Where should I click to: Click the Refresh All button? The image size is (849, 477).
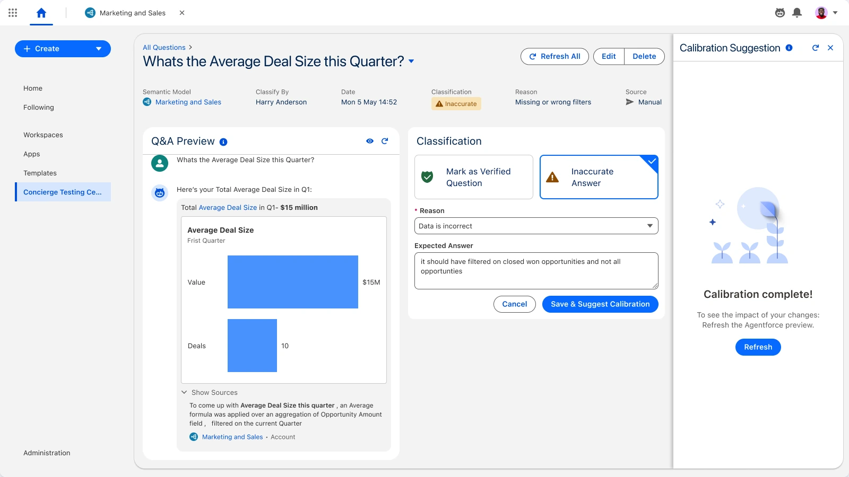[555, 56]
